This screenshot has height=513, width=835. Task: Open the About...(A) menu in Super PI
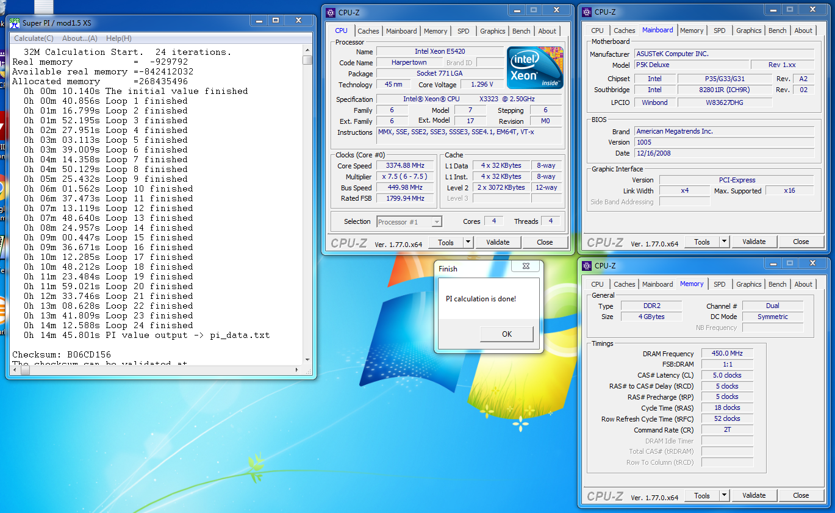(x=80, y=38)
